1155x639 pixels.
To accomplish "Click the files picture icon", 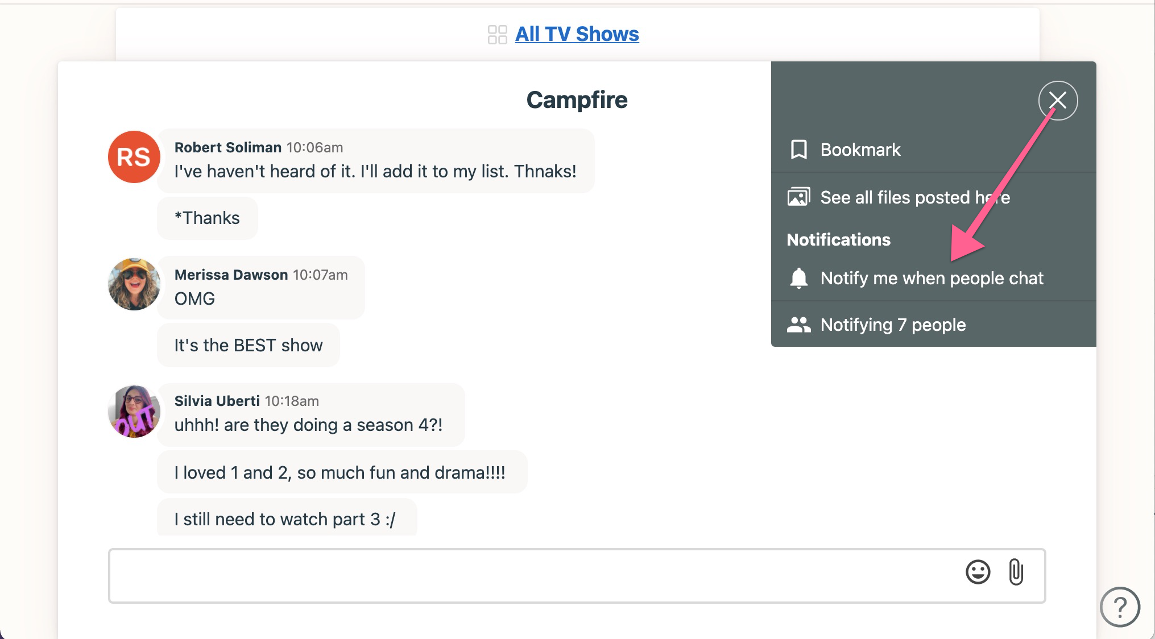I will (x=798, y=197).
